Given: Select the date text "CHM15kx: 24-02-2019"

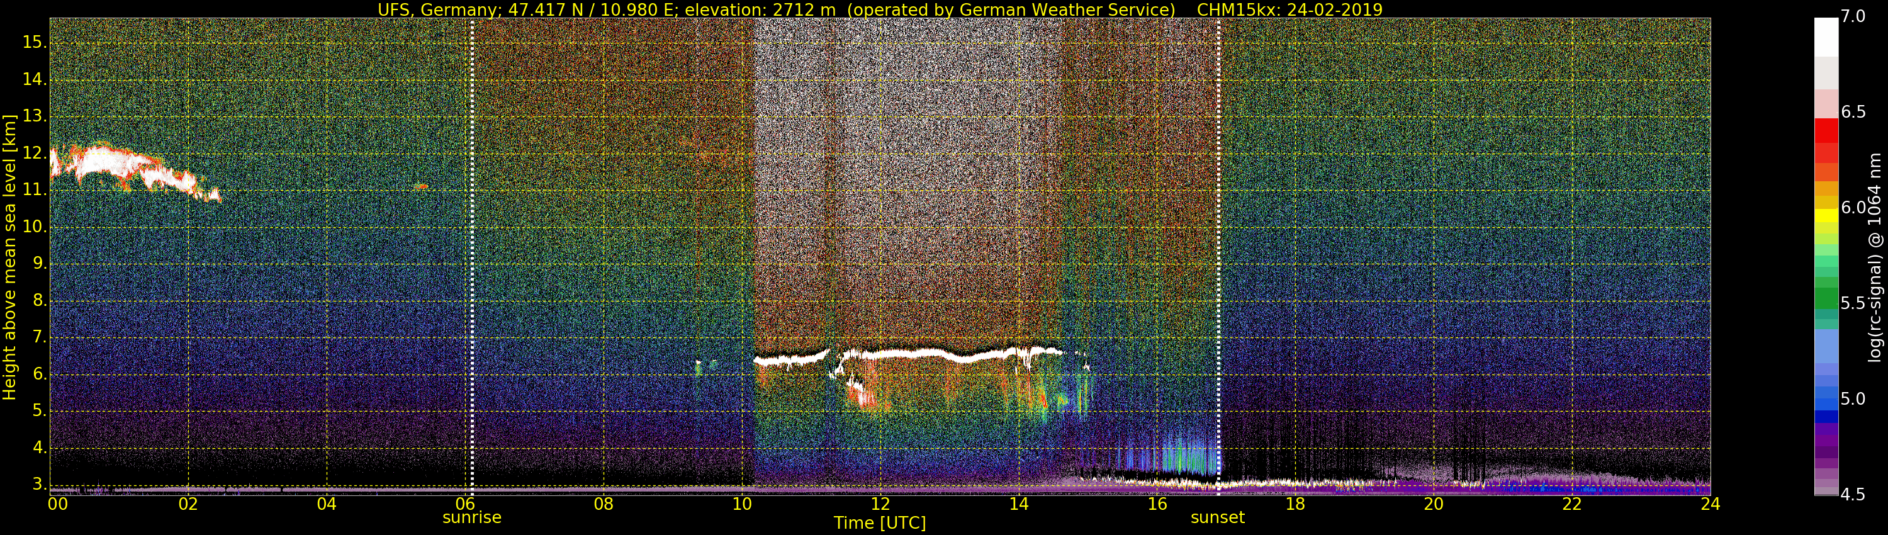Looking at the screenshot, I should coord(1290,9).
